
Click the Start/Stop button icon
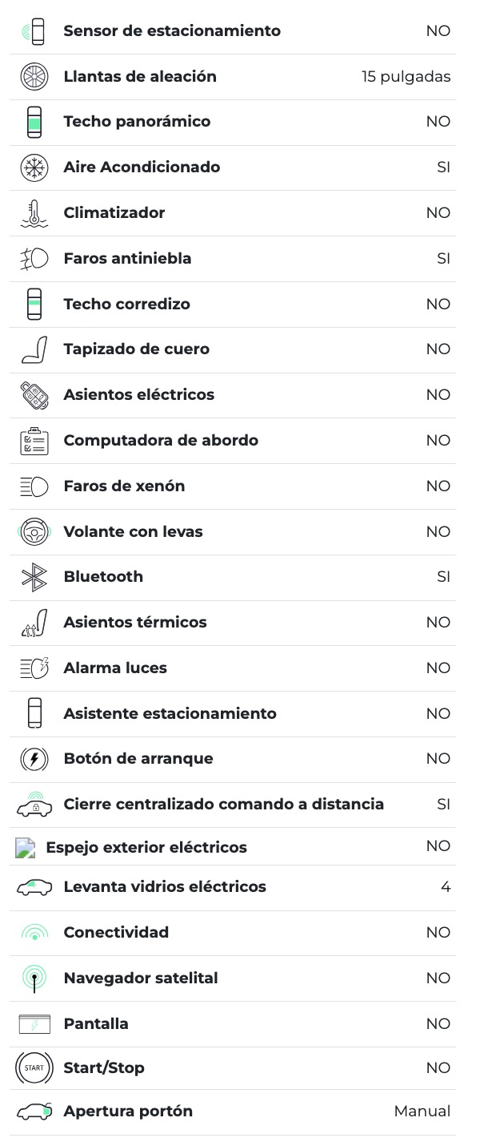34,1068
